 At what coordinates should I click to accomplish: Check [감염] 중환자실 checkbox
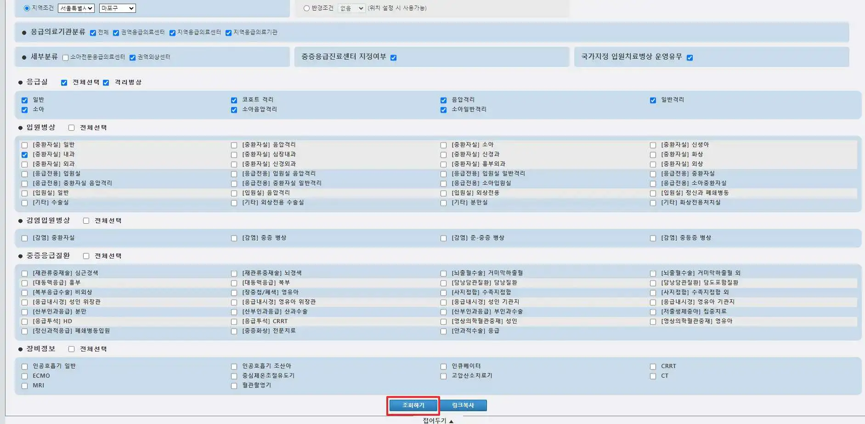24,238
